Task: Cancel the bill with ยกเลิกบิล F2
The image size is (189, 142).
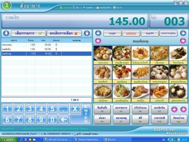Action: pyautogui.click(x=160, y=109)
